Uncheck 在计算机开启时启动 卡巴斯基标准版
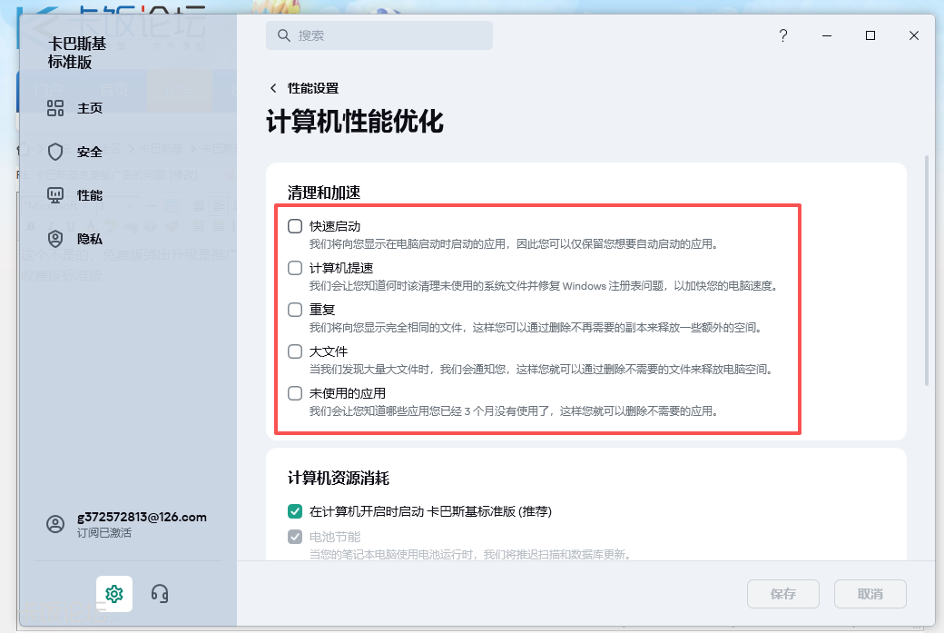Screen dimensions: 944x633 point(295,511)
